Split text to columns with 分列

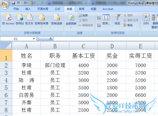pyautogui.click(x=146, y=19)
